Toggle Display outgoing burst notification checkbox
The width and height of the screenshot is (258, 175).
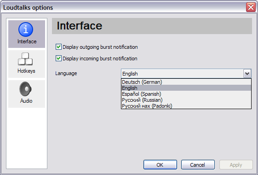[x=58, y=47]
